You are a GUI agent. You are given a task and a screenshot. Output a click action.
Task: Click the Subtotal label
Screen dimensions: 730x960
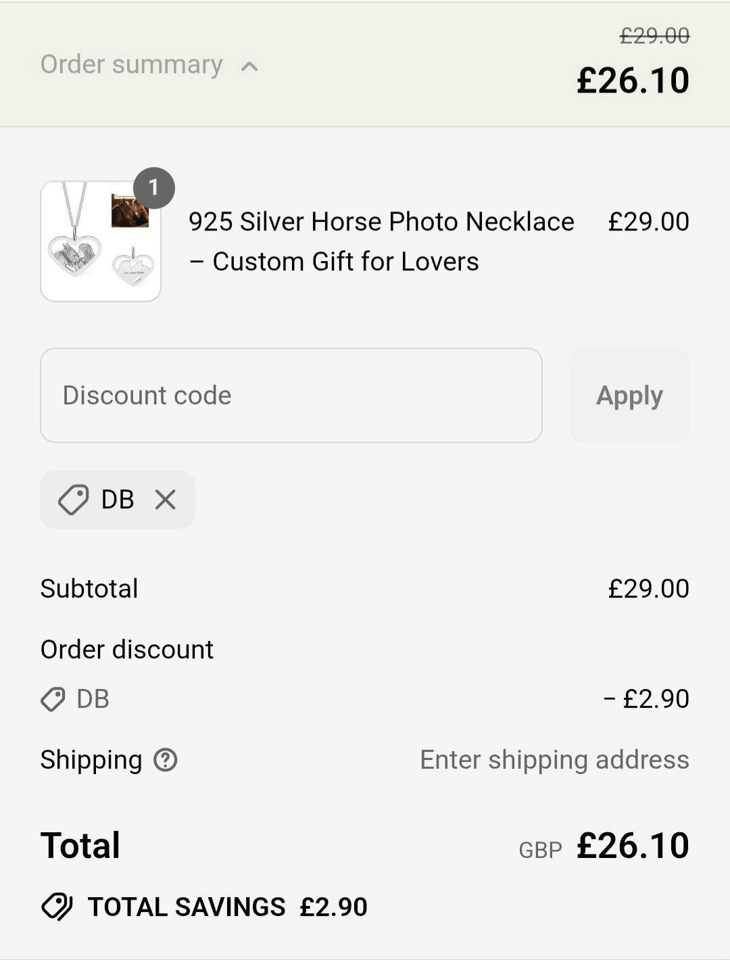point(89,588)
